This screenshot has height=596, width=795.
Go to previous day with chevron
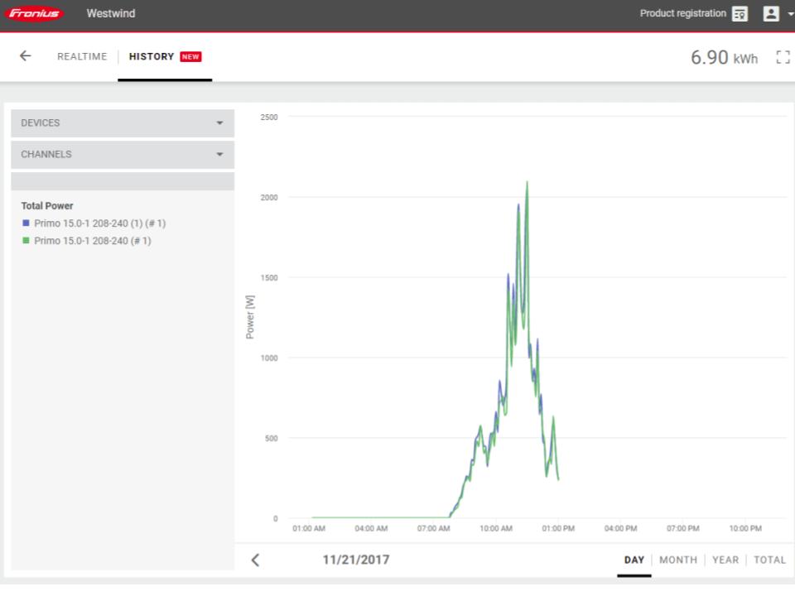pyautogui.click(x=255, y=560)
